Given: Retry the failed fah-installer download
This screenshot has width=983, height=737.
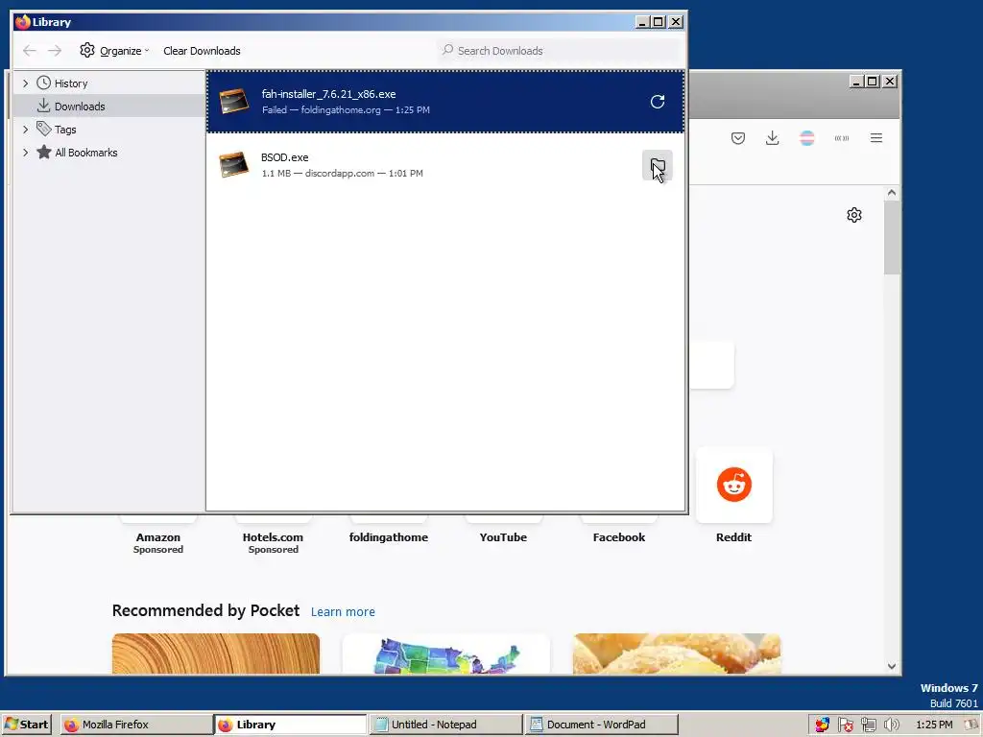Looking at the screenshot, I should click(657, 102).
